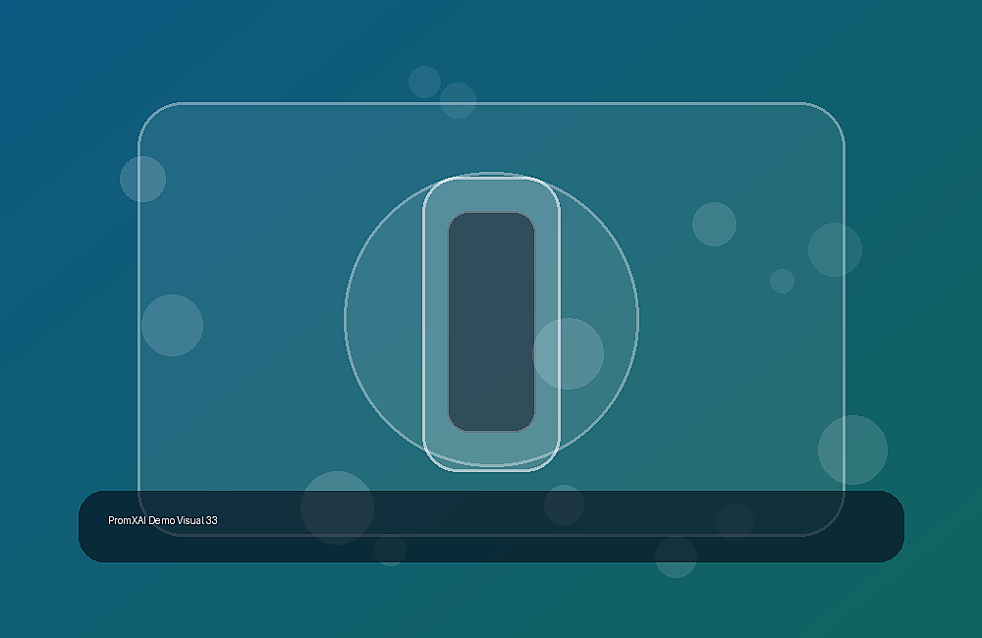The width and height of the screenshot is (982, 638).
Task: Click the dark inner rectangle in the center
Action: (x=491, y=322)
